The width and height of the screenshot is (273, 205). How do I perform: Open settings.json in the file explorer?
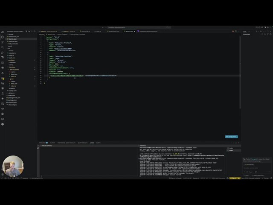21,41
